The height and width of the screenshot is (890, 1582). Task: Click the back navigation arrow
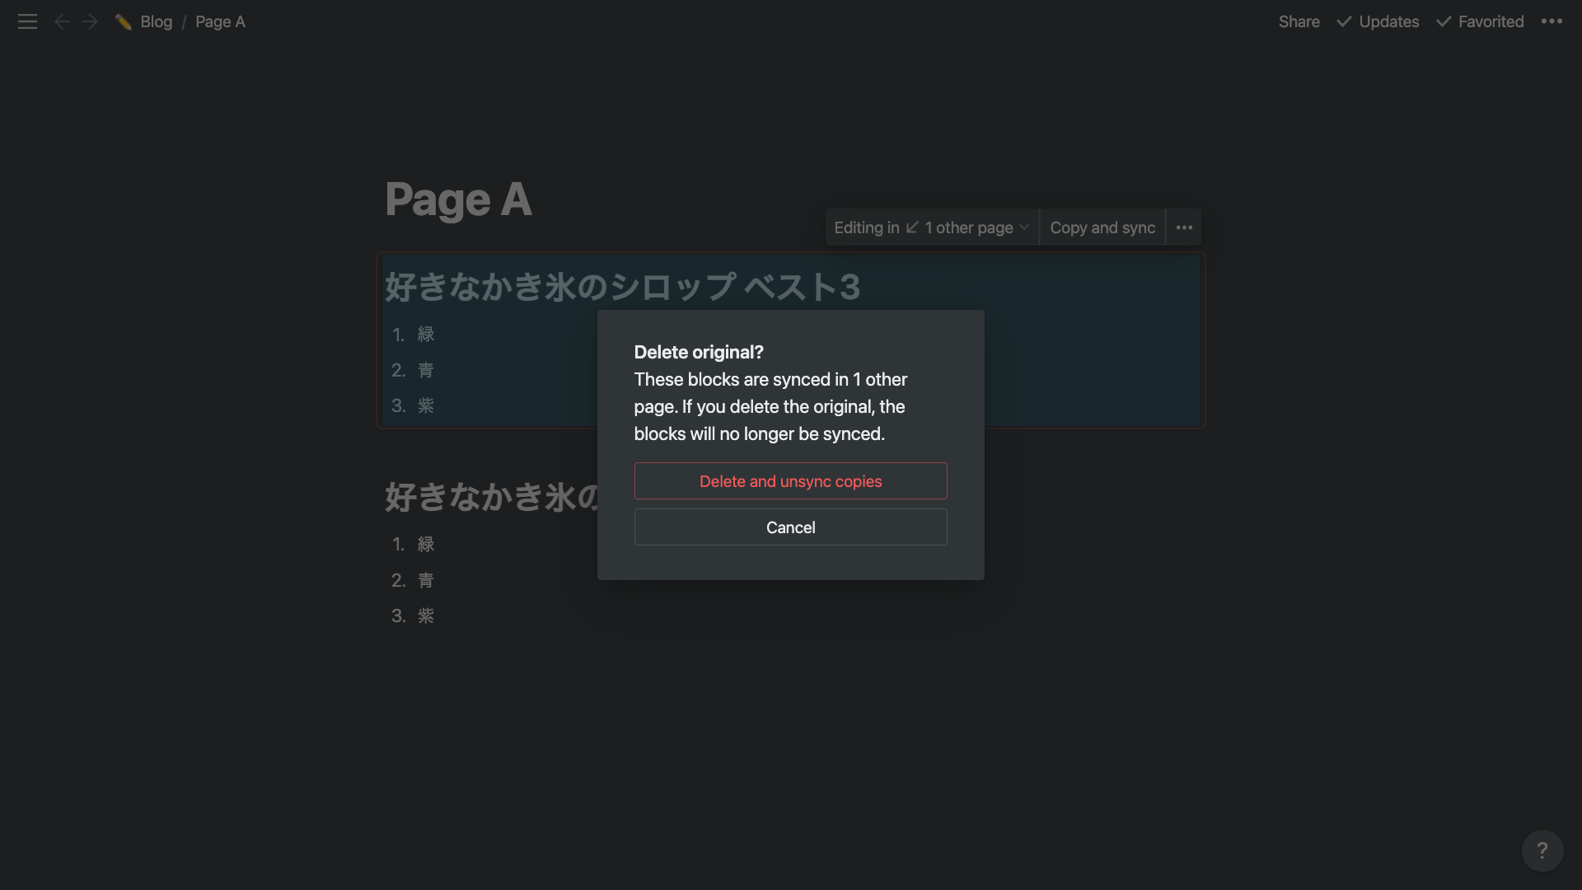pos(62,21)
